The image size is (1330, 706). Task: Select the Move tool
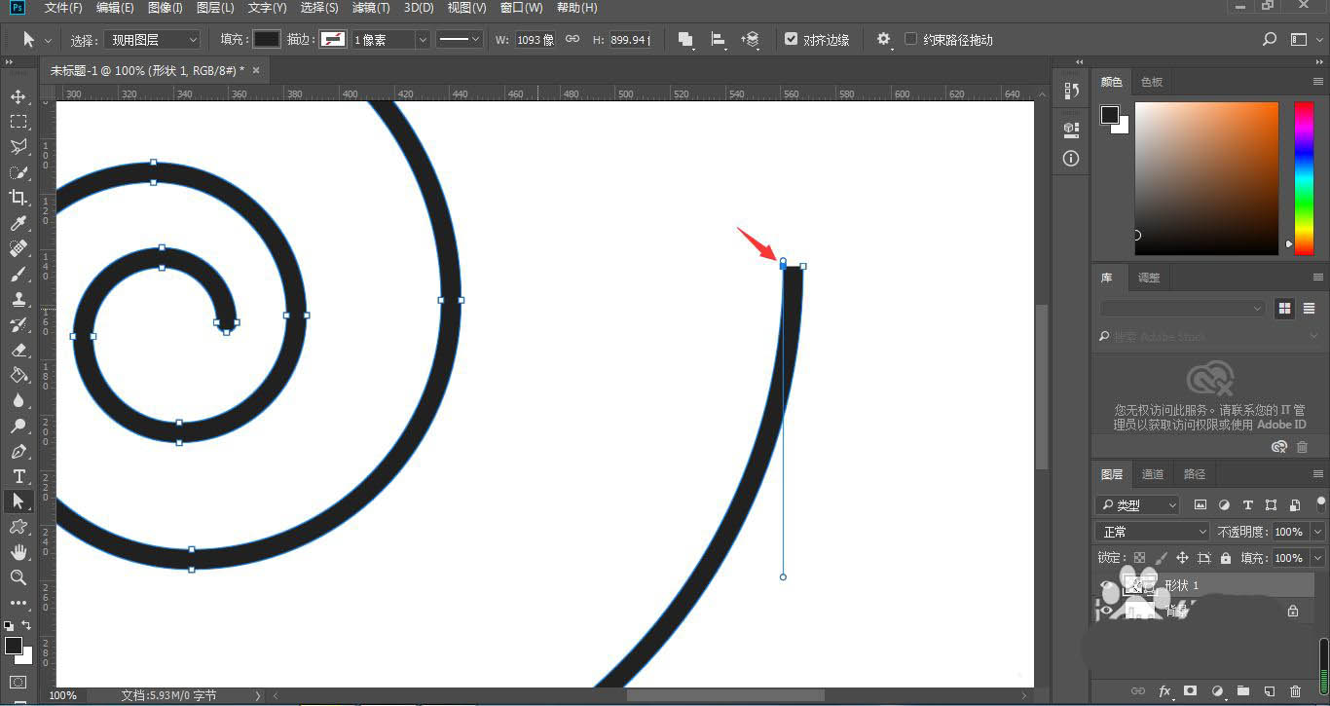point(18,96)
